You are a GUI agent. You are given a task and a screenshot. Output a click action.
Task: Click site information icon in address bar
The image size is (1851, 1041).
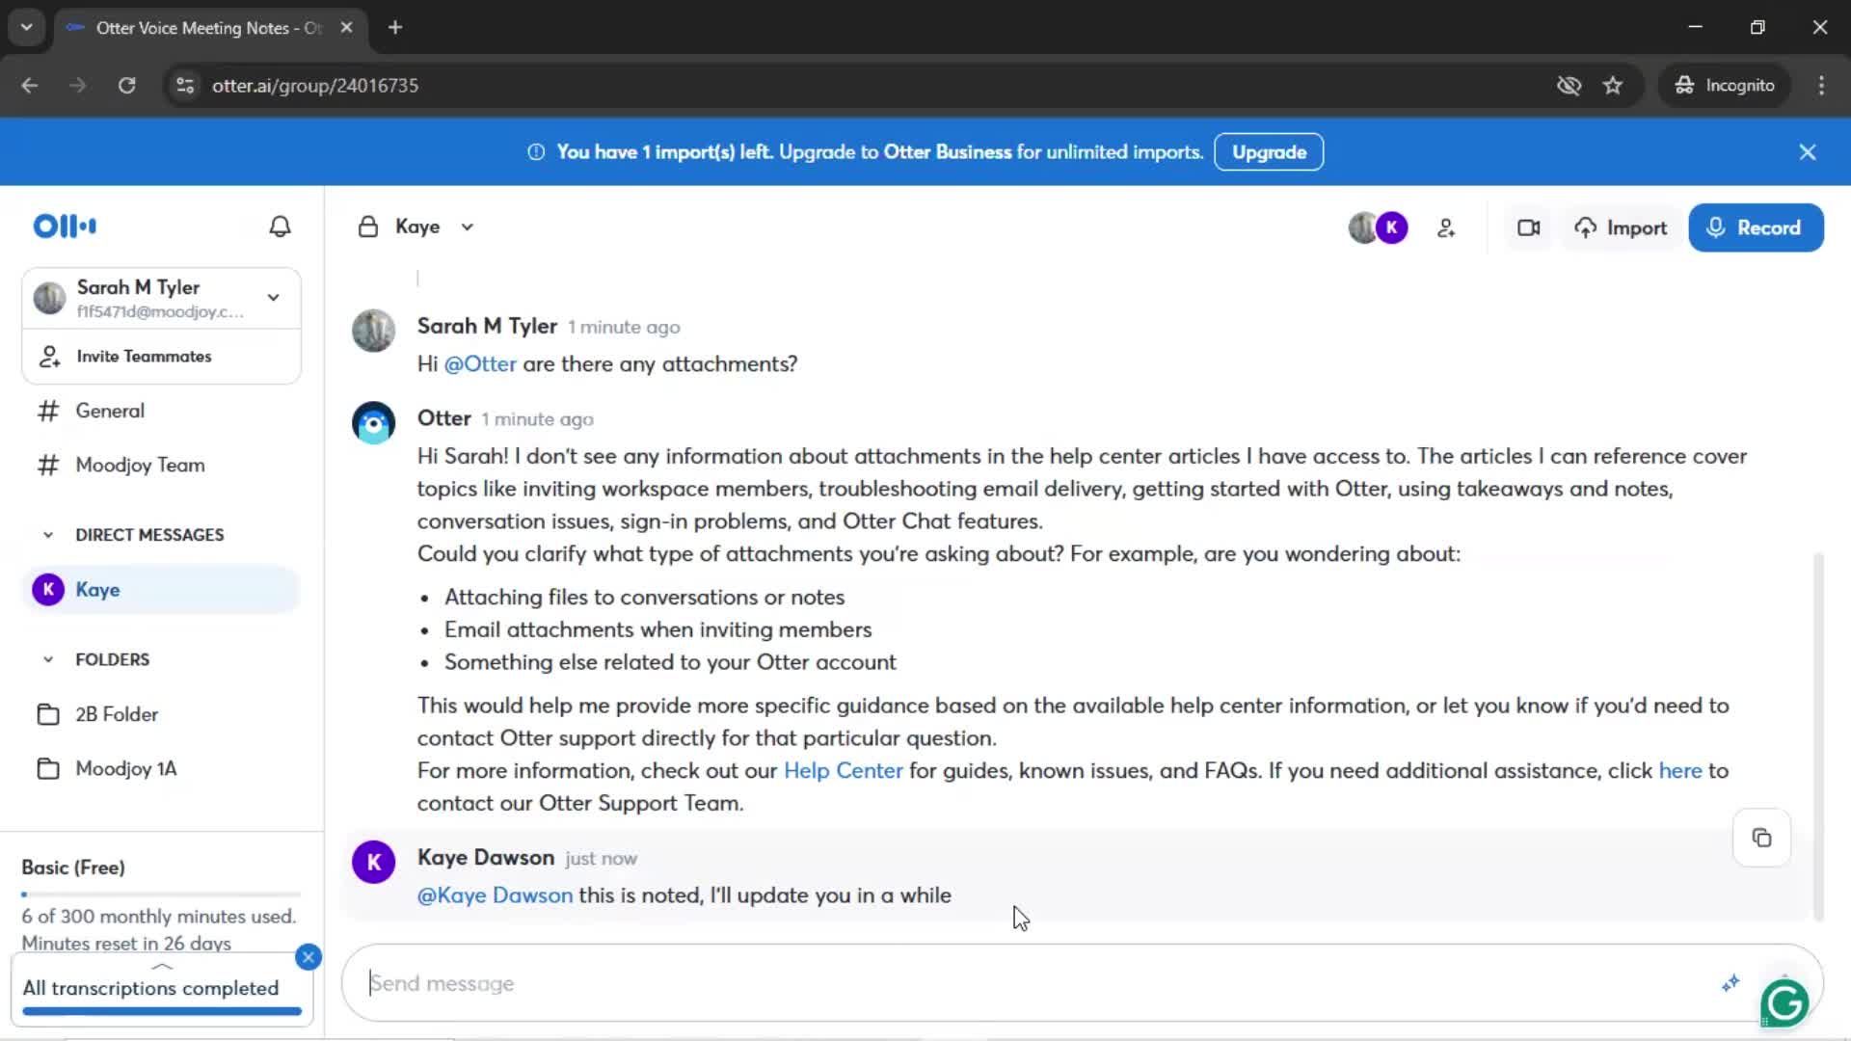pyautogui.click(x=185, y=86)
